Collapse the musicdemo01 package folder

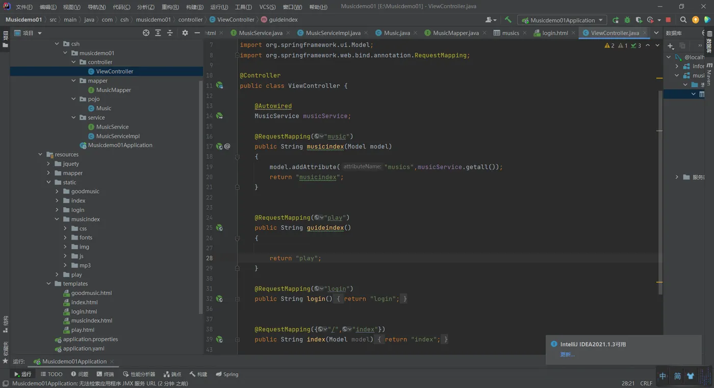[65, 53]
